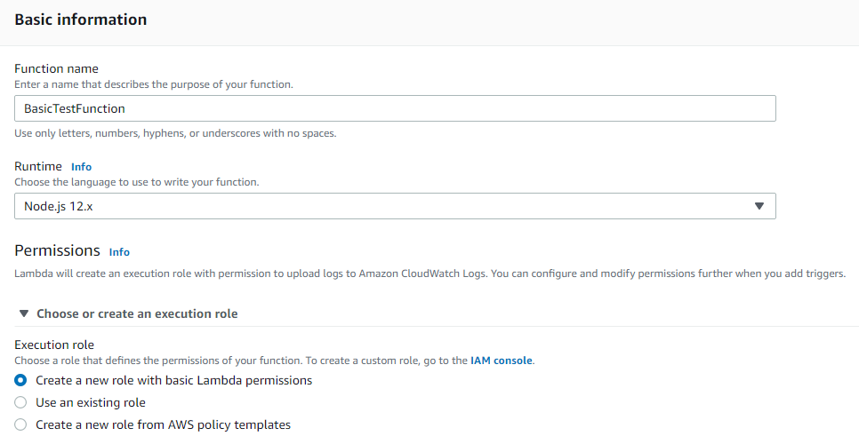Viewport: 859px width, 436px height.
Task: Open the Info link beside Runtime
Action: point(81,167)
